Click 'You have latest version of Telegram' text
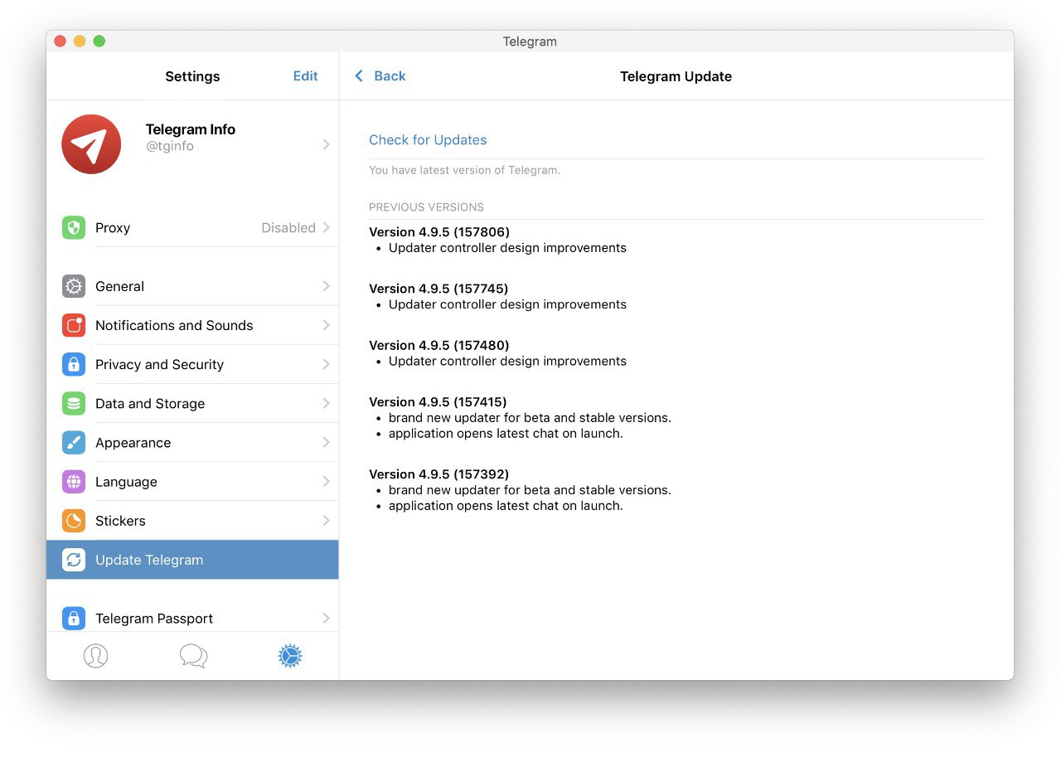The width and height of the screenshot is (1061, 758). [x=464, y=170]
